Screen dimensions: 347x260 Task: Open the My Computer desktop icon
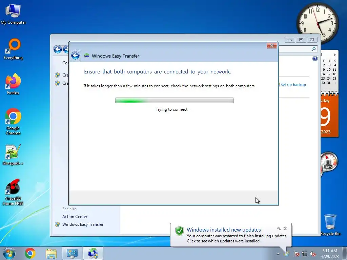tap(13, 14)
